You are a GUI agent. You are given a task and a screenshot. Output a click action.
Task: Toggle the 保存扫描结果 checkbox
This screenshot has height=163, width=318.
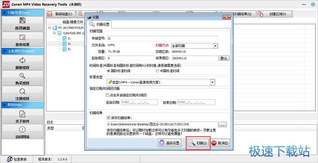[x=108, y=118]
